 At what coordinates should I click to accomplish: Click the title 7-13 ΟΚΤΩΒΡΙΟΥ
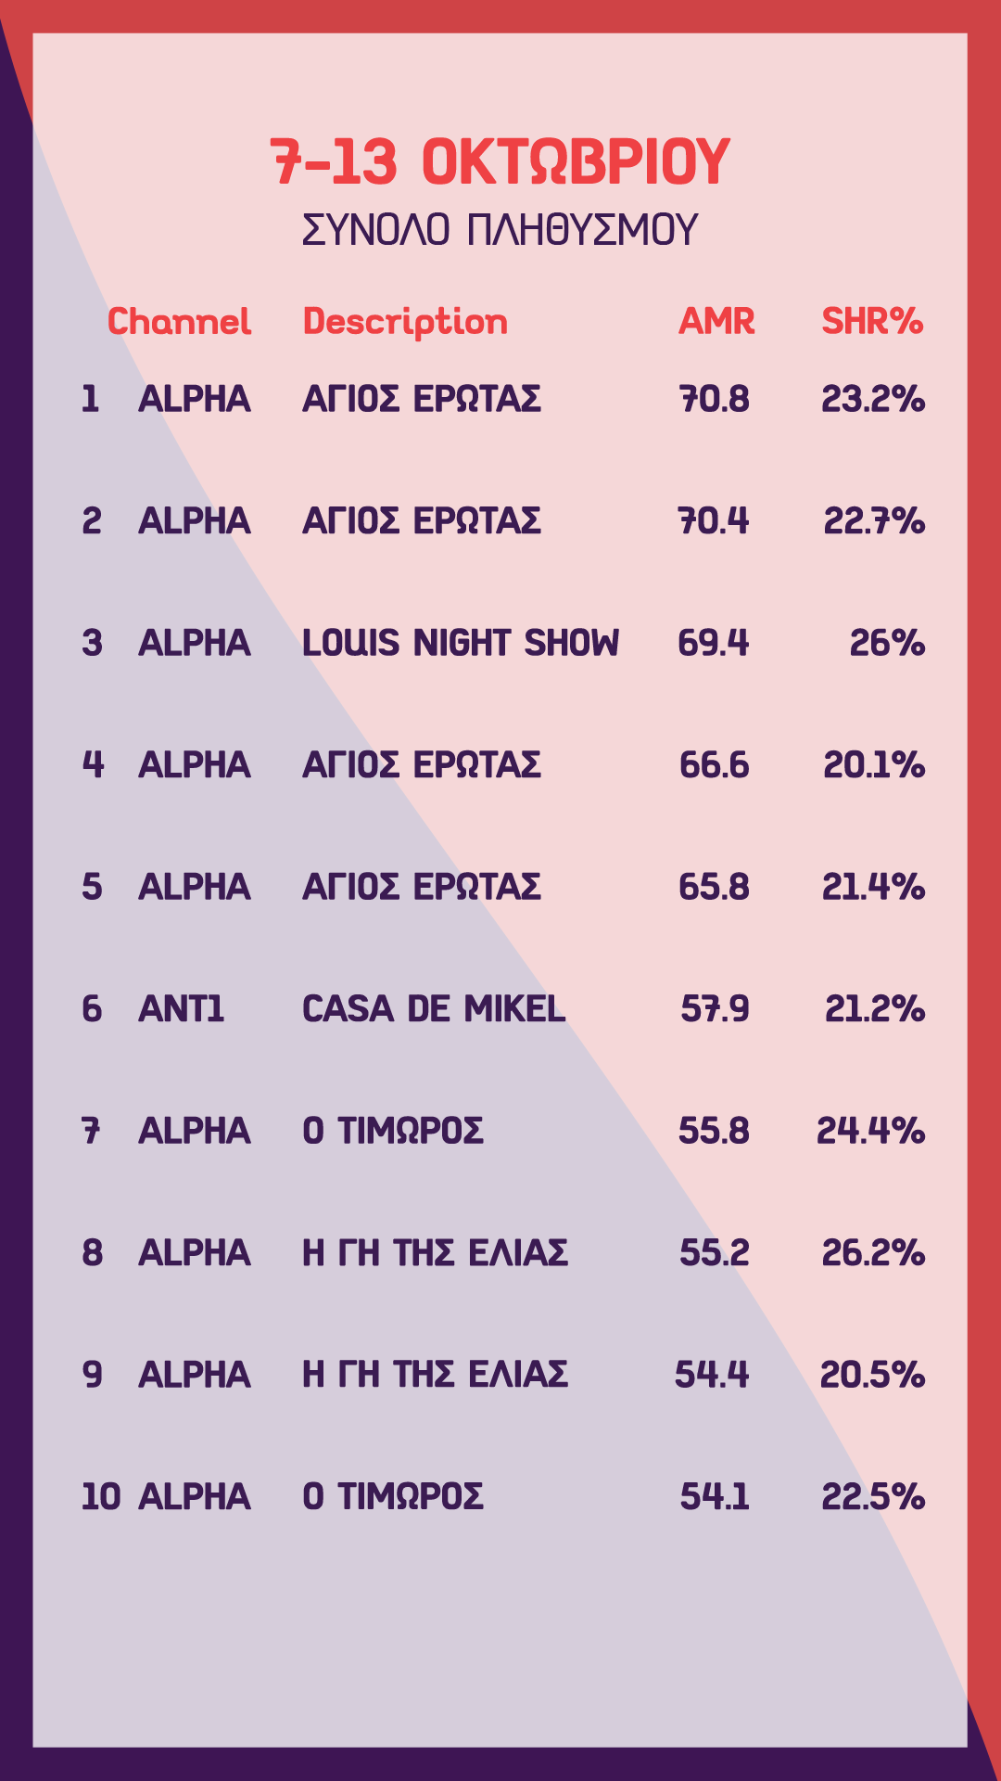tap(500, 162)
